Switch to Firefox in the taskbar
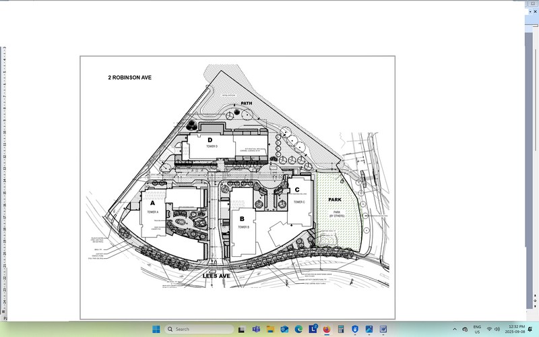This screenshot has width=539, height=337. 327,329
